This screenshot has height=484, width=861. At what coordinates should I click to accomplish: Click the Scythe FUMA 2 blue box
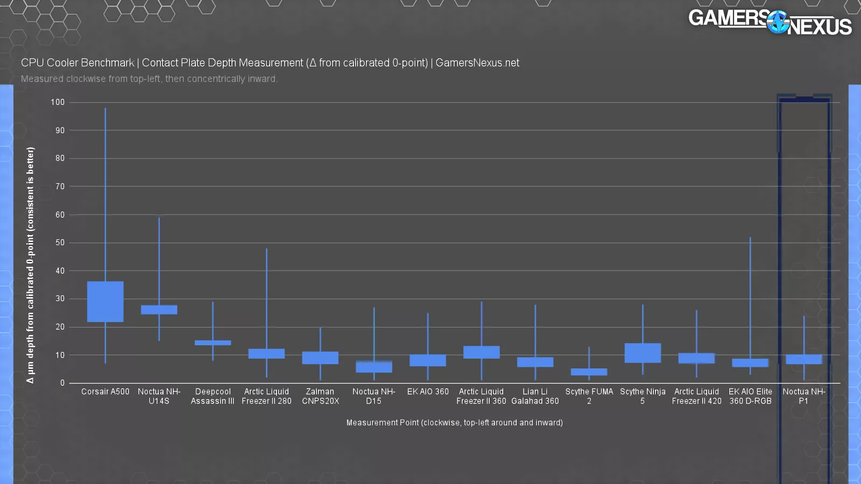click(x=589, y=372)
